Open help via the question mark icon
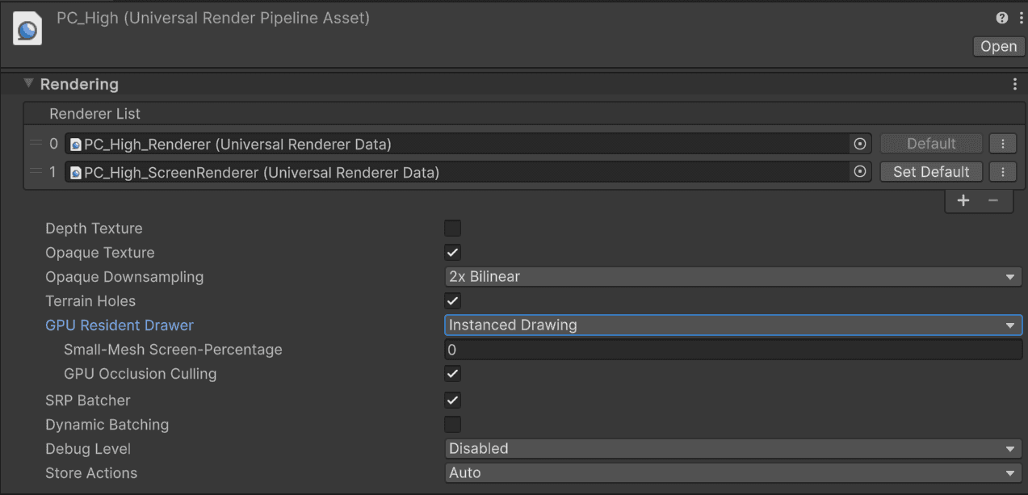 pyautogui.click(x=1001, y=17)
